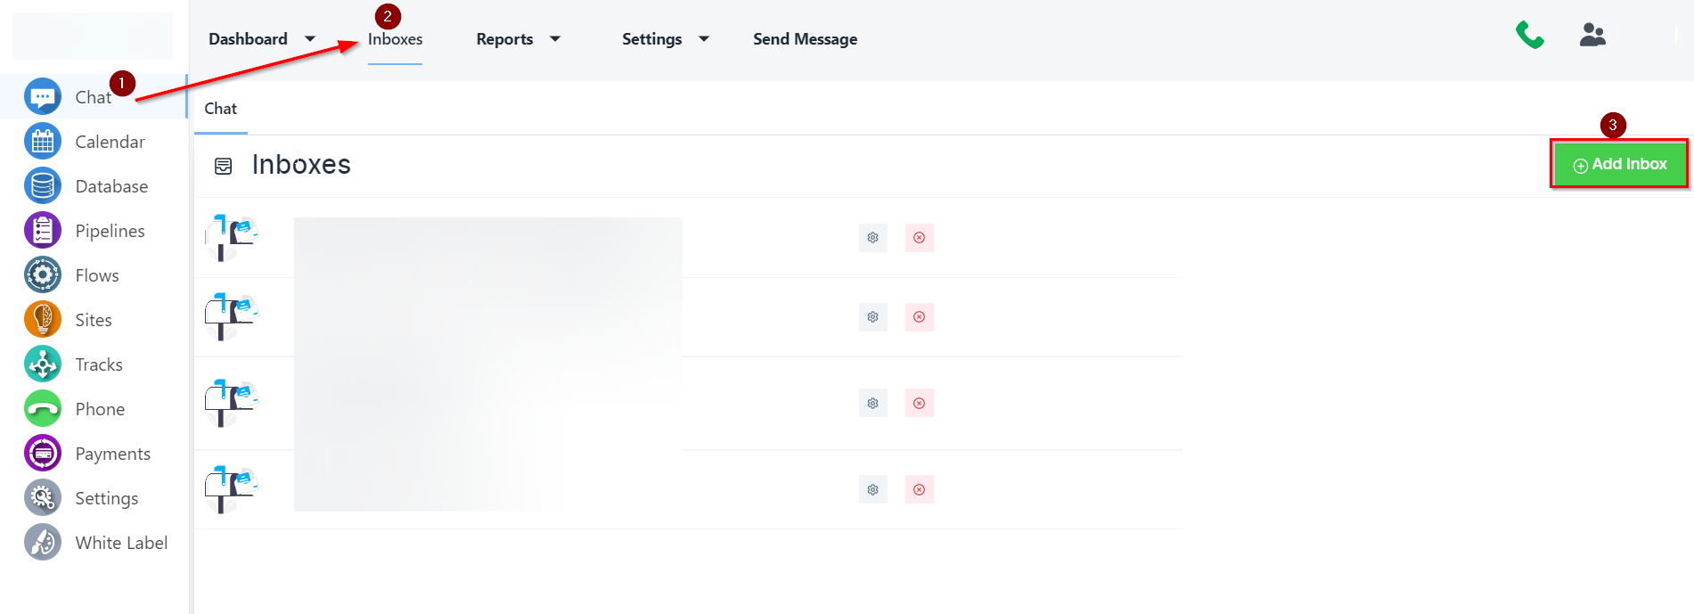This screenshot has width=1694, height=614.
Task: Go to Pipelines in sidebar
Action: click(42, 231)
